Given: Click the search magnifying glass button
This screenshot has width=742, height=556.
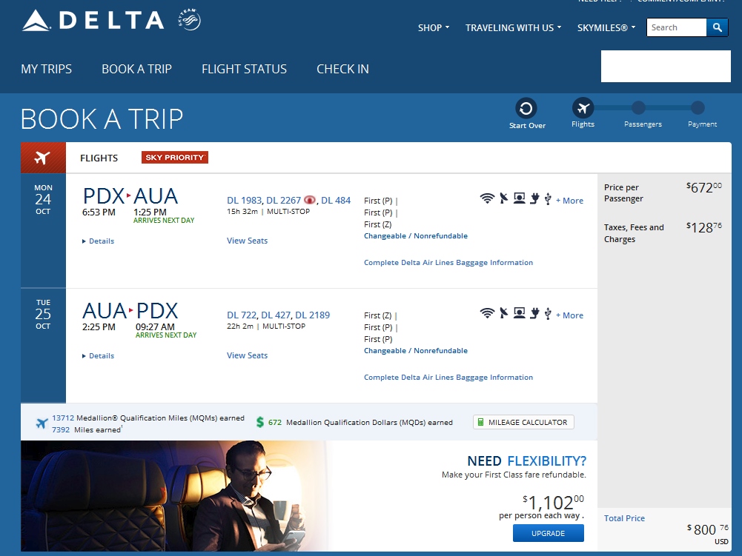Looking at the screenshot, I should coord(717,27).
